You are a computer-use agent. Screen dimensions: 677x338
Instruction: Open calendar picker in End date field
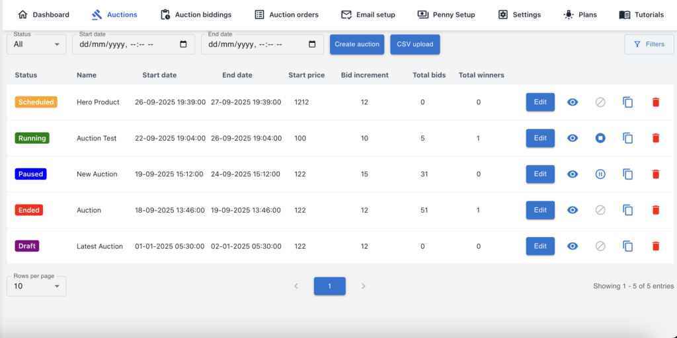click(313, 44)
